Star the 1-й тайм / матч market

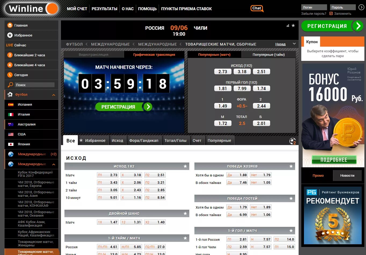[x=185, y=238]
